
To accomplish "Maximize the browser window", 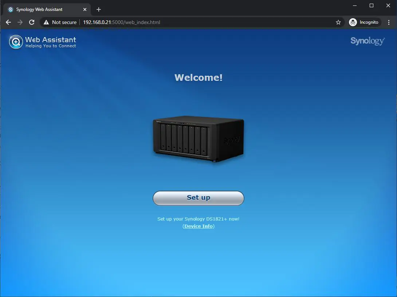I will (x=372, y=5).
